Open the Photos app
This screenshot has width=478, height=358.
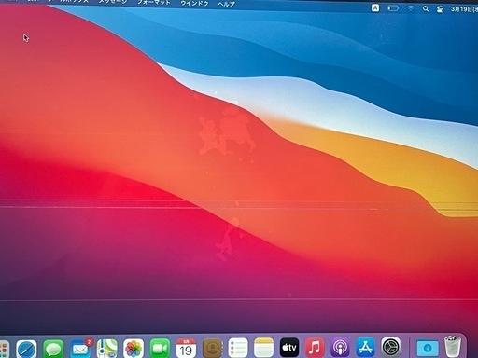(x=134, y=349)
